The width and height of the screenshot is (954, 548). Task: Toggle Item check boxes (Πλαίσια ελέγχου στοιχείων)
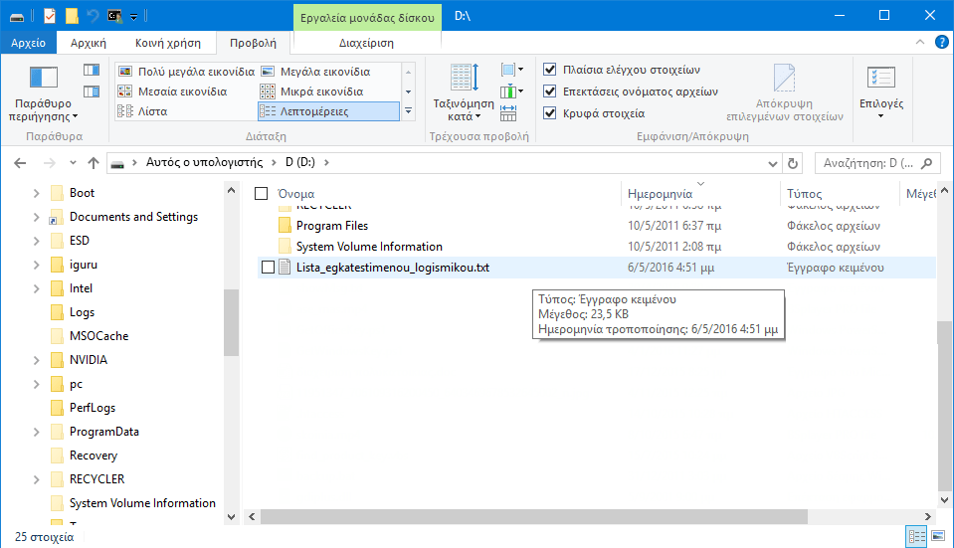point(550,70)
